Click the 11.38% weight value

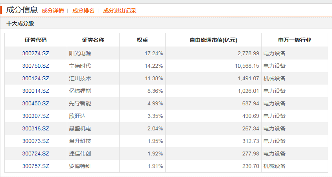[154, 78]
